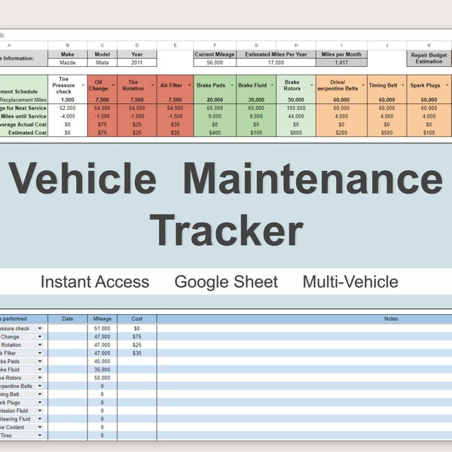The width and height of the screenshot is (452, 452).
Task: Select the Current Mileage value 56,000
Action: (215, 63)
